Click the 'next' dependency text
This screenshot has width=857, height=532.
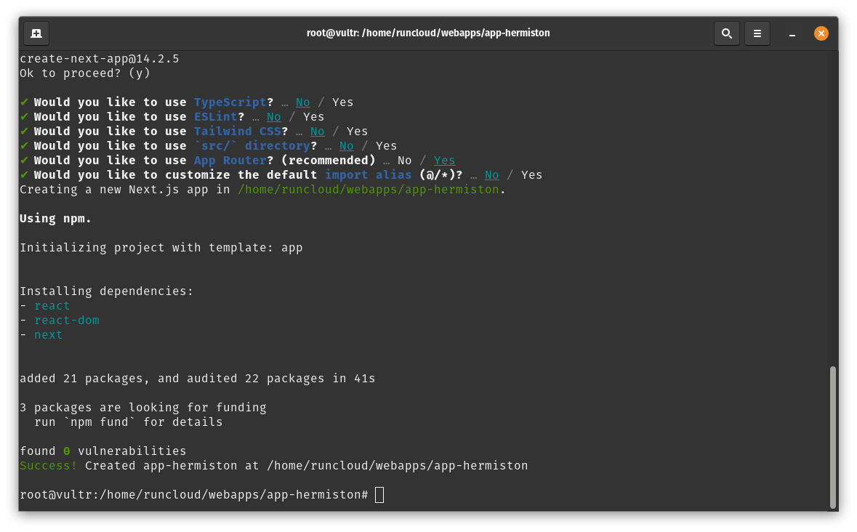tap(48, 335)
